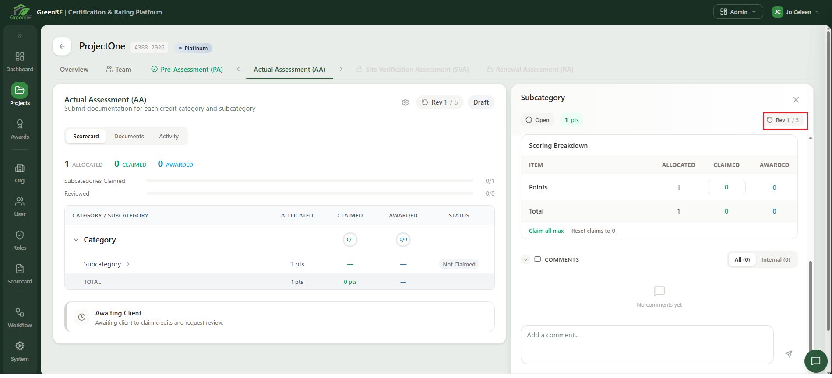
Task: Click the Platinum rating badge
Action: coord(193,48)
